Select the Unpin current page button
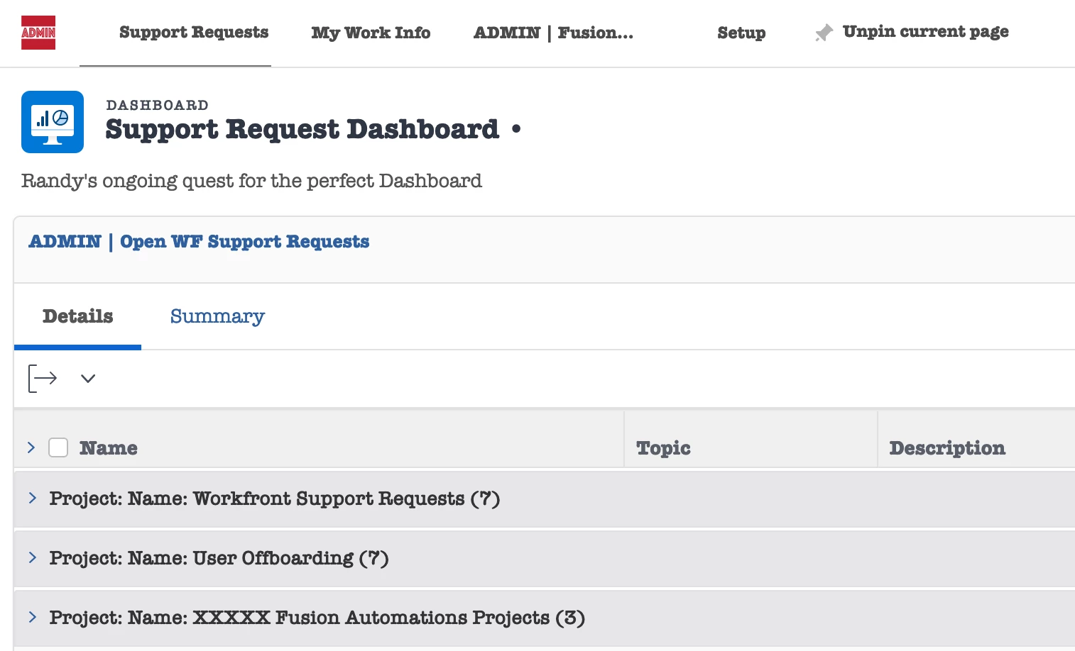 (x=912, y=32)
